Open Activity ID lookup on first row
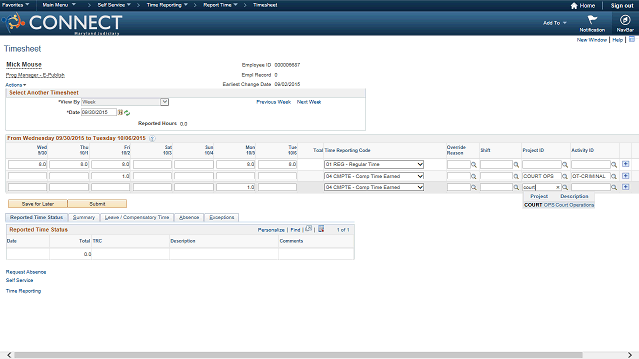This screenshot has height=359, width=639. (614, 164)
